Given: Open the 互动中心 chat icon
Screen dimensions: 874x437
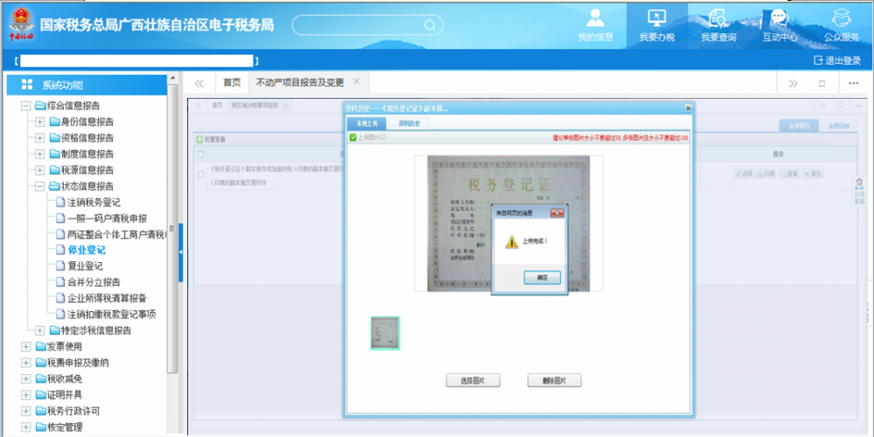Looking at the screenshot, I should click(779, 17).
